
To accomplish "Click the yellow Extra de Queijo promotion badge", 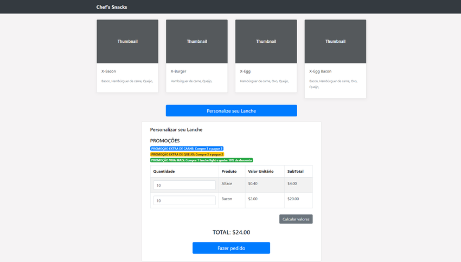I will click(187, 154).
